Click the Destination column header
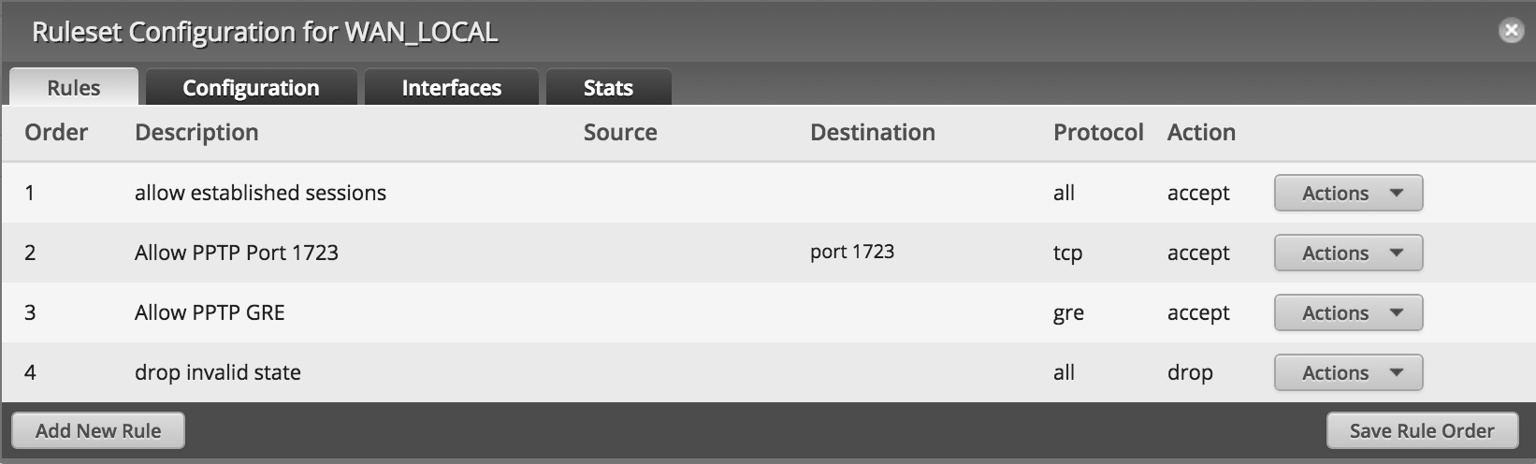This screenshot has width=1536, height=464. coord(873,132)
